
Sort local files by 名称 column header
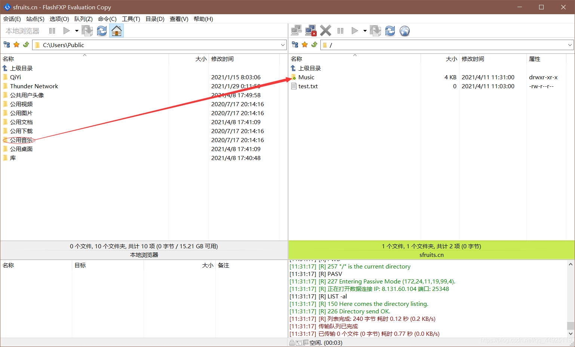(84, 59)
